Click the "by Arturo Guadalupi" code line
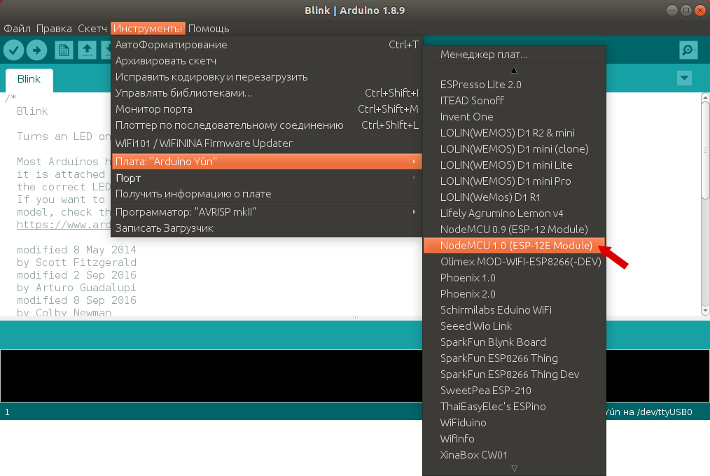This screenshot has height=476, width=710. pyautogui.click(x=76, y=288)
